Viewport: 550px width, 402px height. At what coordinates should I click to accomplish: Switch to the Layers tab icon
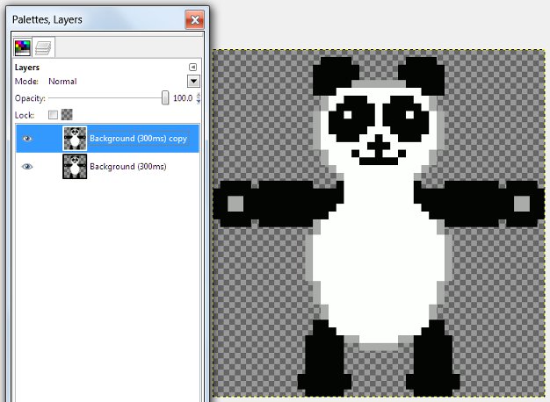[x=41, y=47]
